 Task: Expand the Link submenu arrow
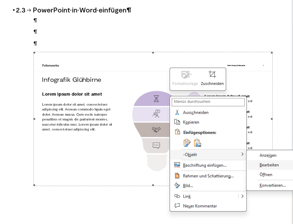242,196
